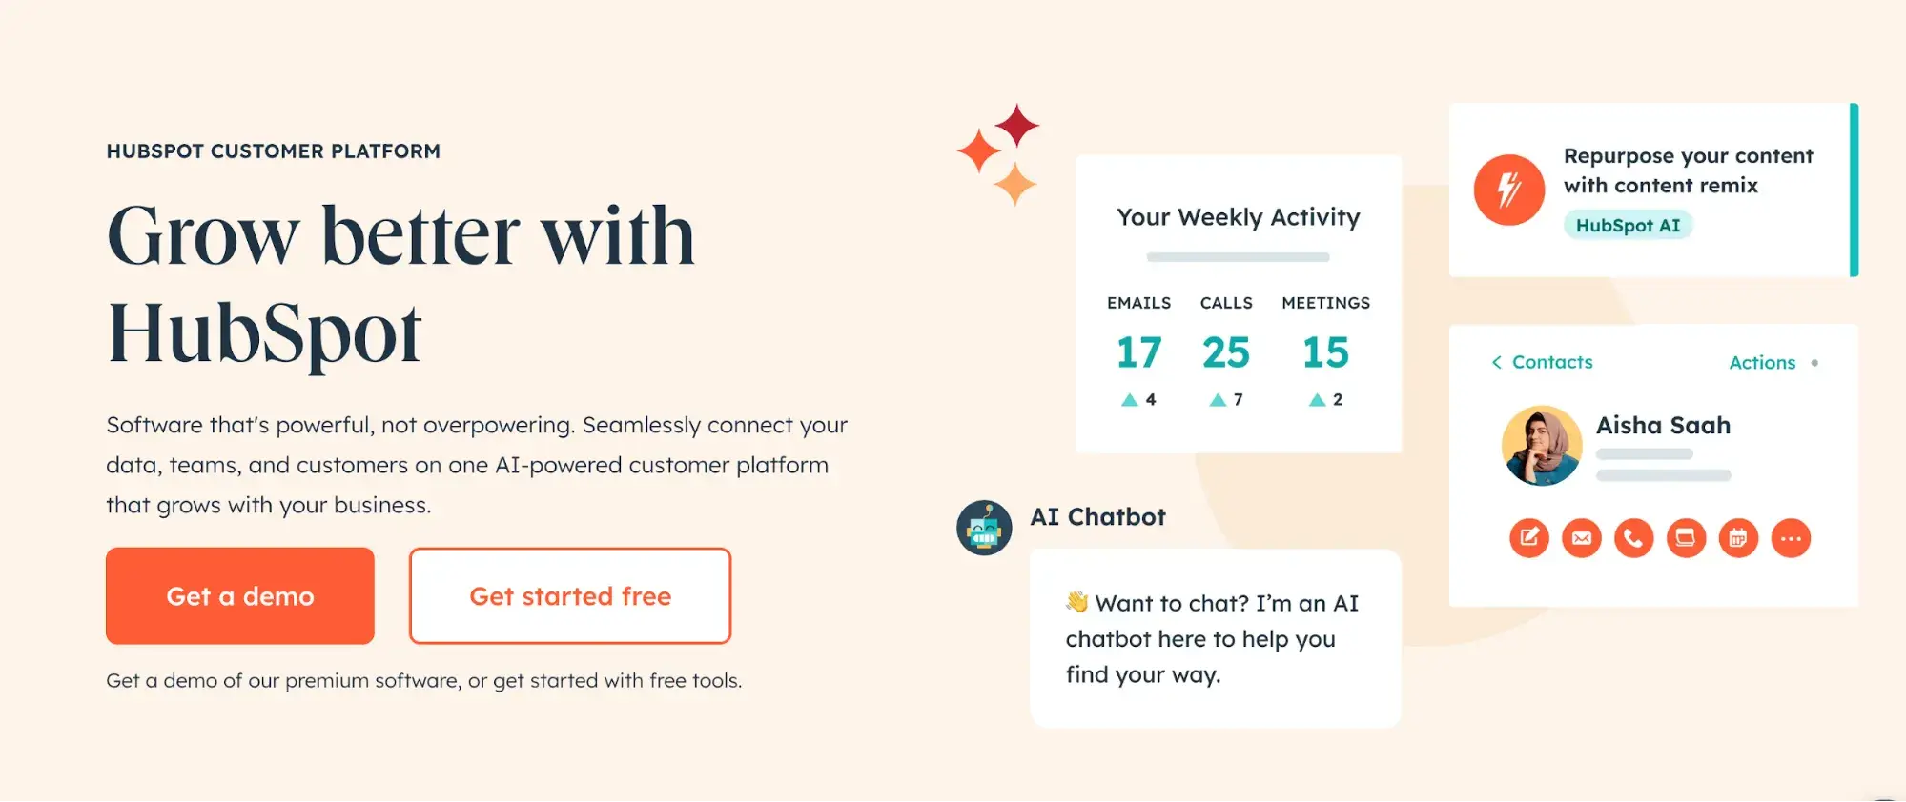Click the phone call icon for the contact
The width and height of the screenshot is (1906, 802).
pyautogui.click(x=1633, y=538)
